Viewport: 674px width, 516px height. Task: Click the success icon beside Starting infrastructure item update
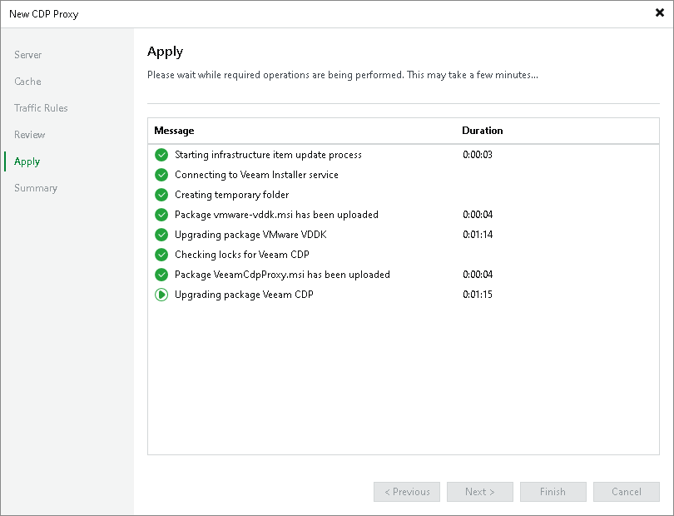pos(161,155)
